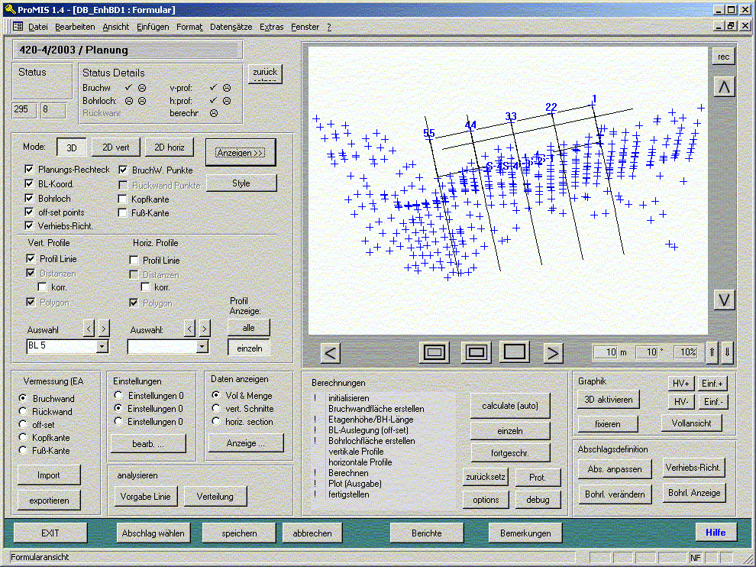
Task: Uncheck the Planungs-Rechteck checkbox
Action: coord(30,170)
